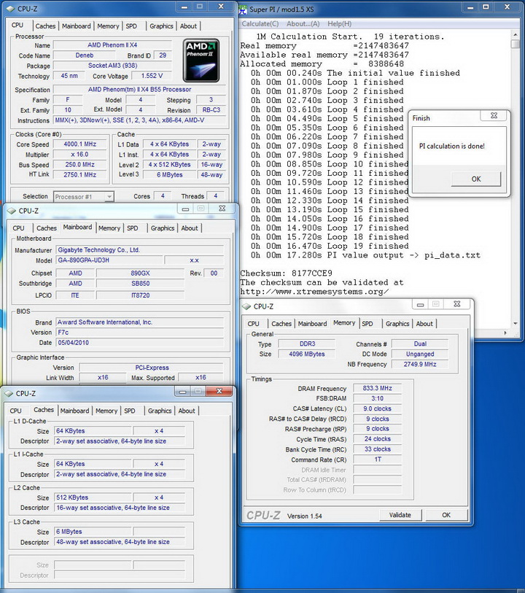This screenshot has height=593, width=525.
Task: Click Super PI vertical scrollbar up arrow
Action: 516,34
